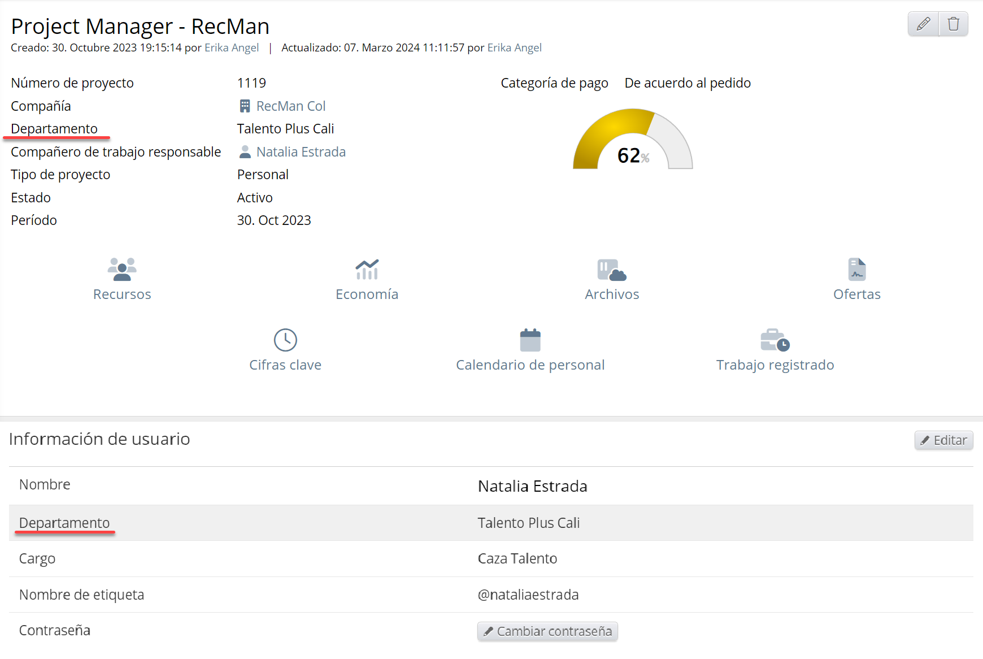Click the Cargo label
The width and height of the screenshot is (983, 659).
[37, 559]
